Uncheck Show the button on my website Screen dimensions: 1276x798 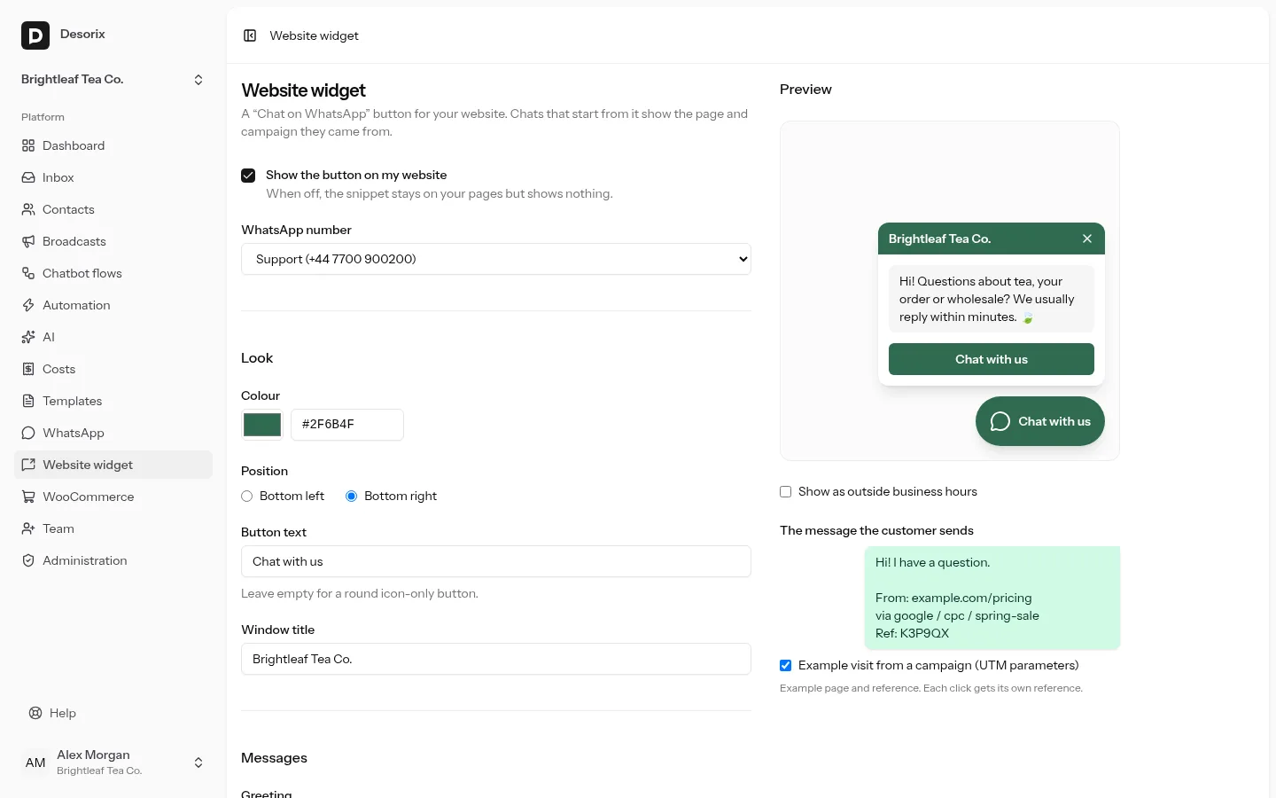(x=248, y=176)
